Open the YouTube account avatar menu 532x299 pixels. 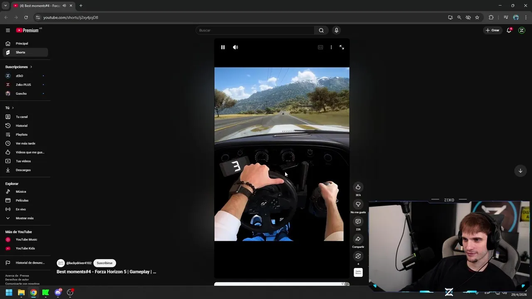tap(522, 30)
